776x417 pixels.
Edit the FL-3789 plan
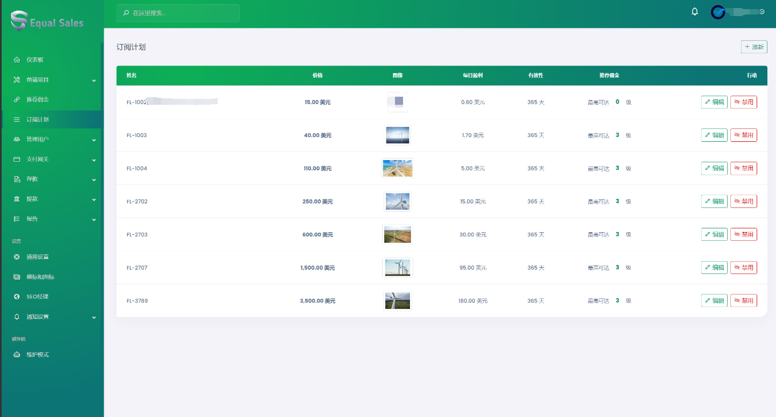click(714, 300)
